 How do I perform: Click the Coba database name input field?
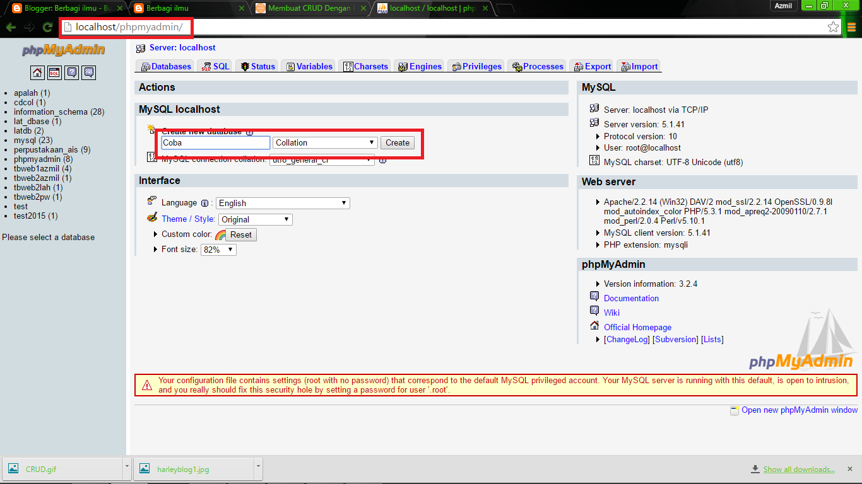[x=215, y=142]
